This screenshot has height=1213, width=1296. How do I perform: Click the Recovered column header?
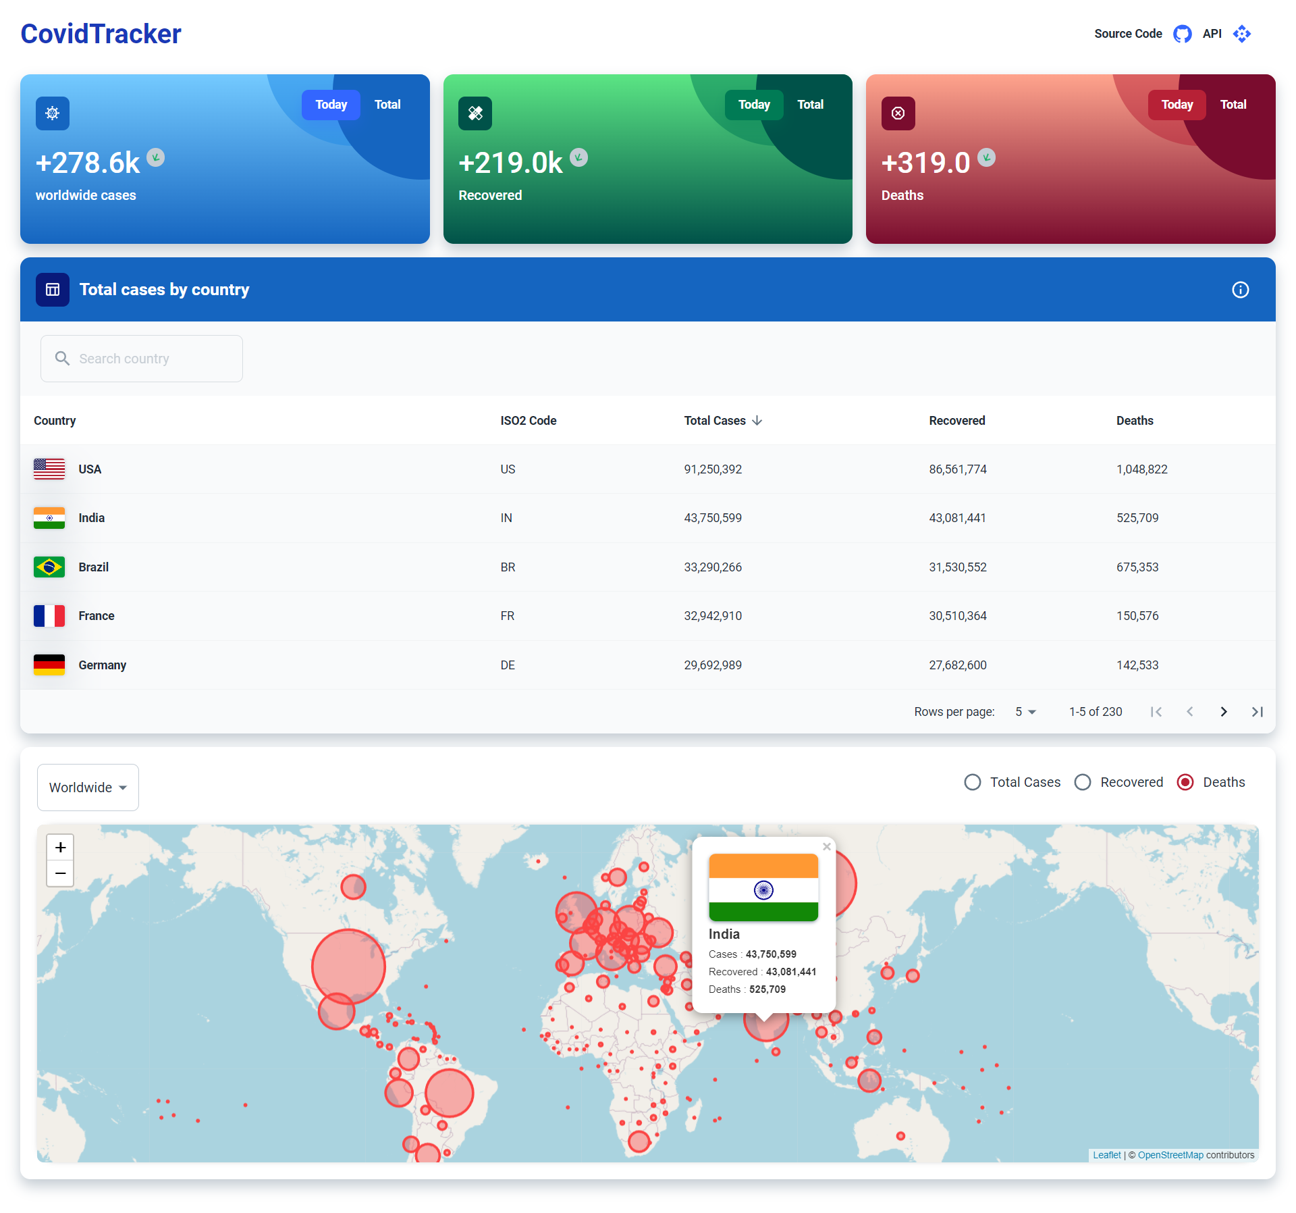957,421
